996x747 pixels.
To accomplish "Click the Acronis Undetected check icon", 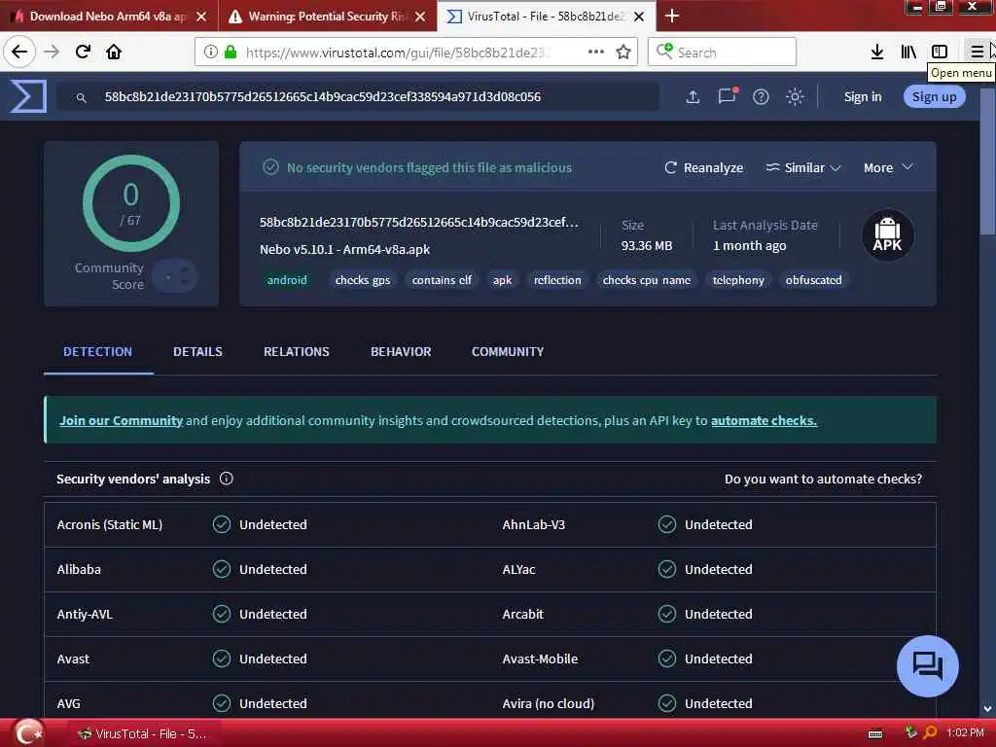I will (222, 524).
